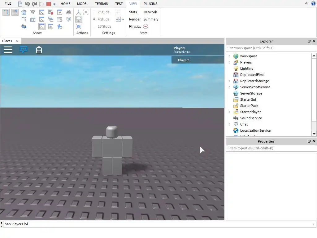Click the Toolbox icon in Show group
This screenshot has width=317, height=238.
(24, 26)
